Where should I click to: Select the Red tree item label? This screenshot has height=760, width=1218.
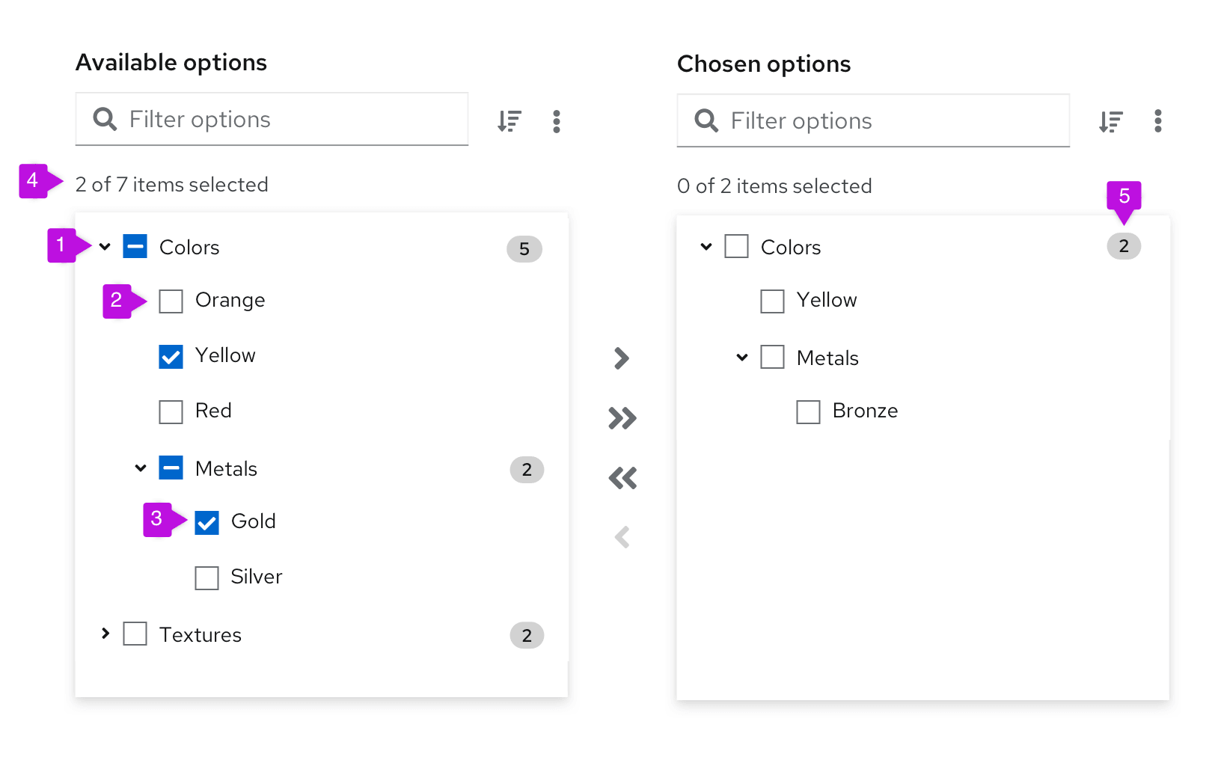213,411
